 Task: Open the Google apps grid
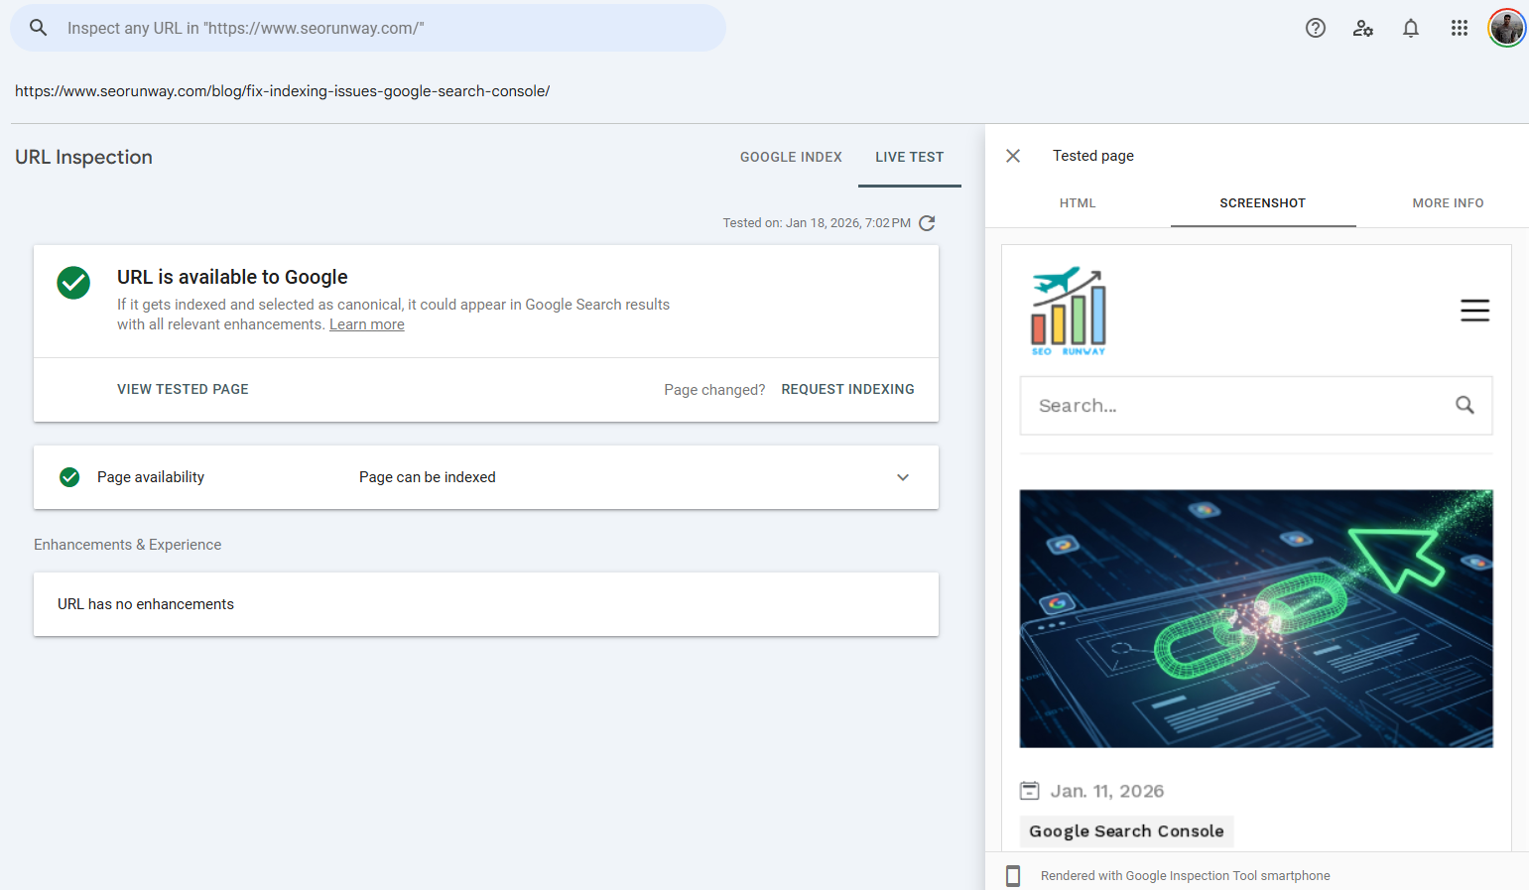[x=1459, y=28]
